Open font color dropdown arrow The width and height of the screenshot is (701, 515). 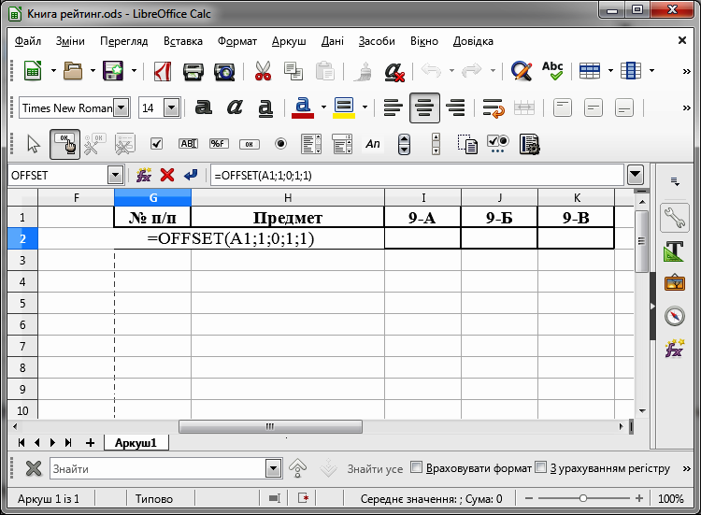[x=323, y=107]
